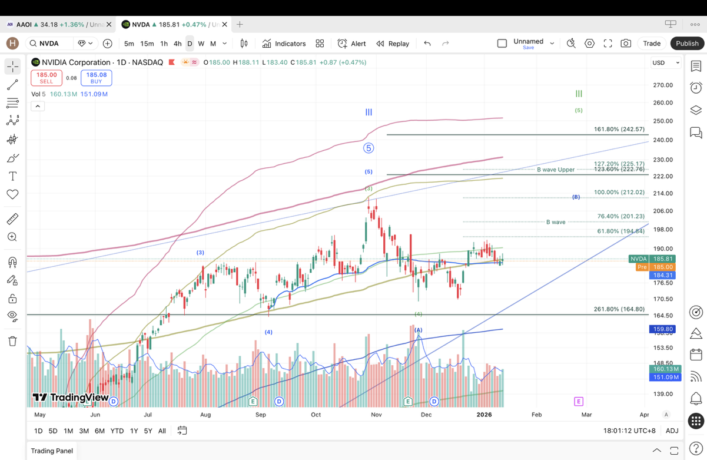Toggle lock all drawings padlock
707x460 pixels.
(x=12, y=299)
